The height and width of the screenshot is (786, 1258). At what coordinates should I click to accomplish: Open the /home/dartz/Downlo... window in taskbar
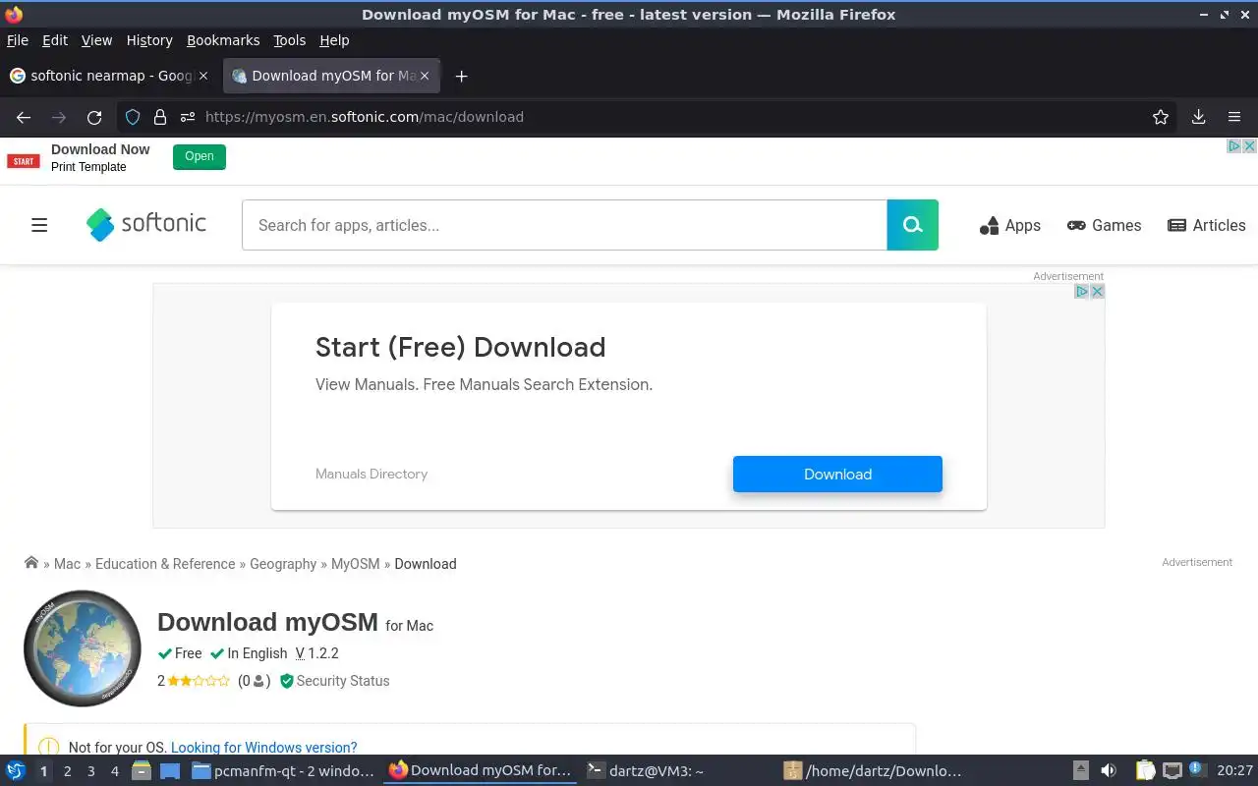click(x=873, y=771)
